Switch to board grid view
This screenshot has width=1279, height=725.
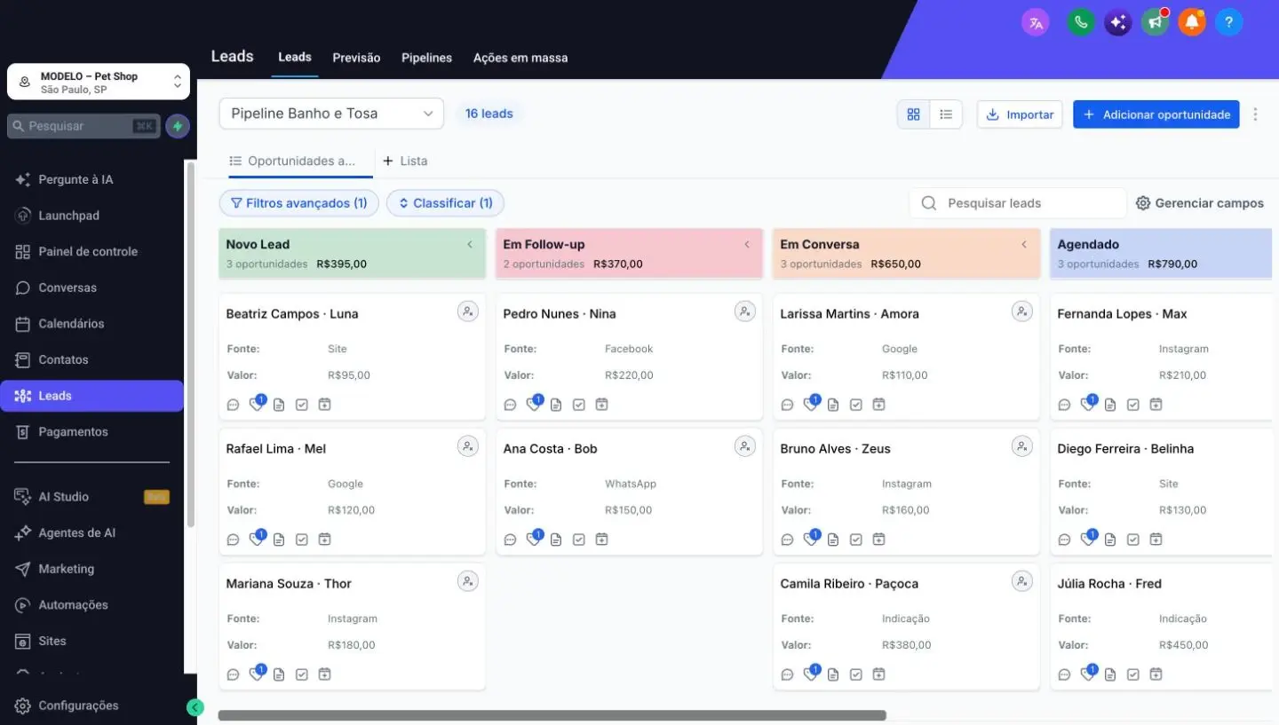(x=913, y=114)
